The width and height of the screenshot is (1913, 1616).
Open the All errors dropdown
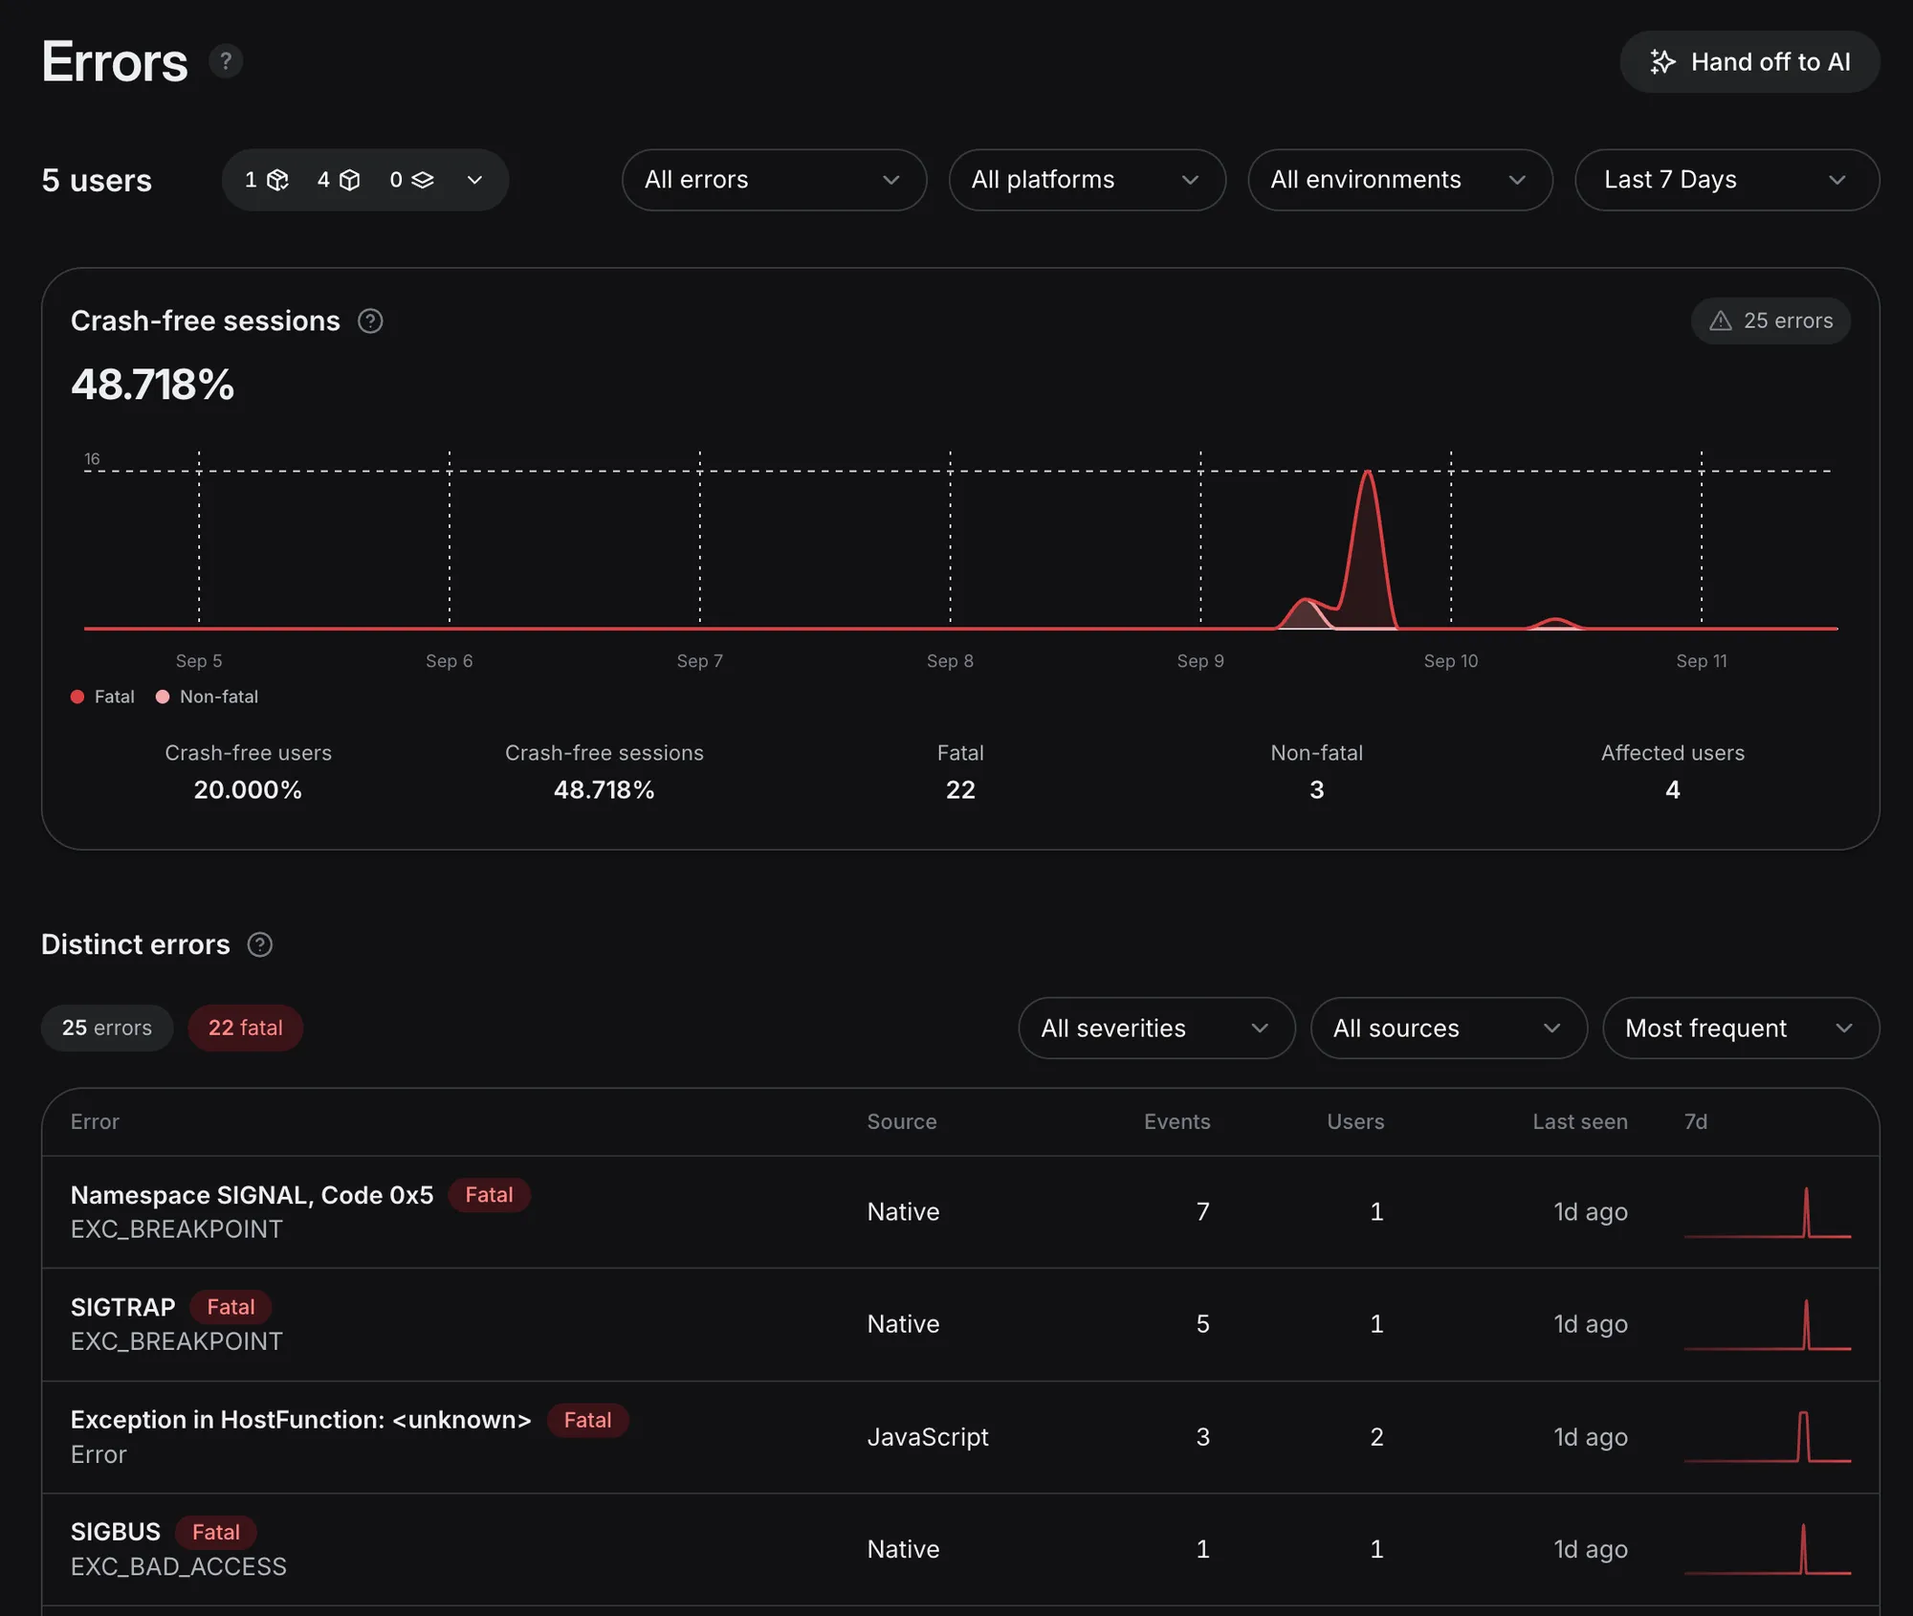click(x=774, y=180)
